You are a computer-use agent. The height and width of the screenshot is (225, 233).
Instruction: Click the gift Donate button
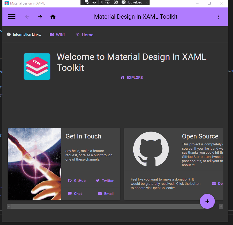[x=218, y=183]
